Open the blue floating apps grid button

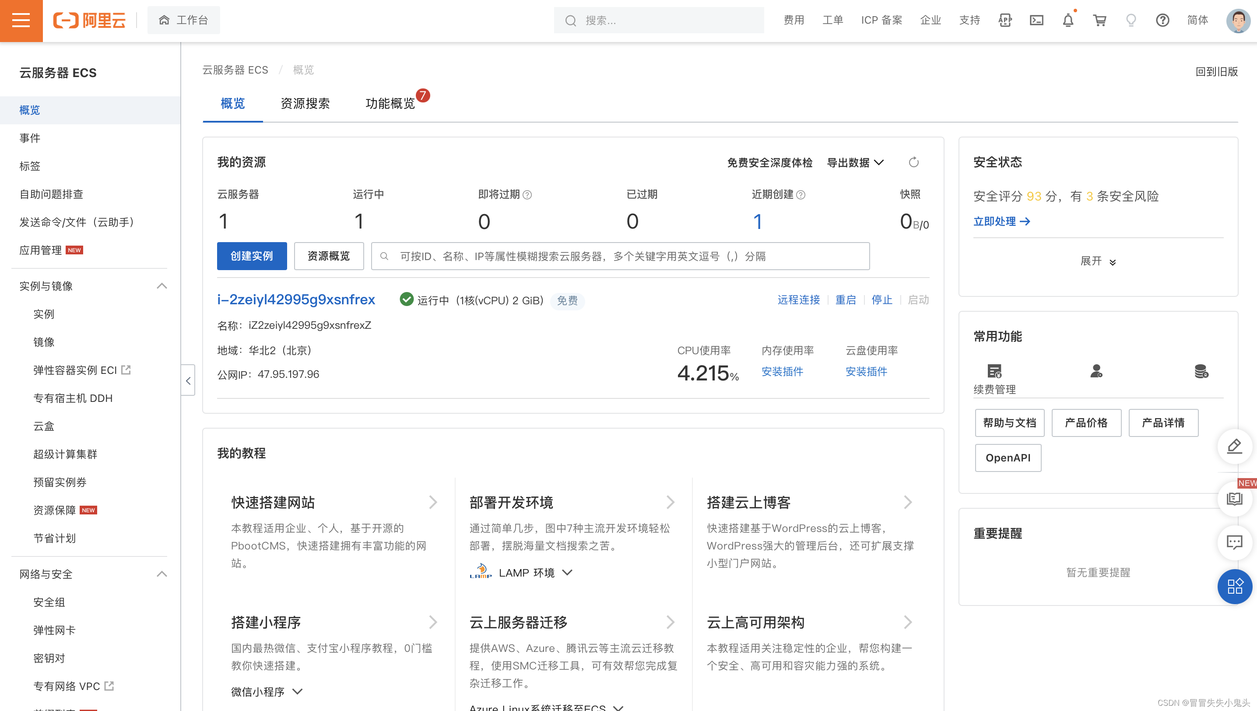click(1235, 587)
